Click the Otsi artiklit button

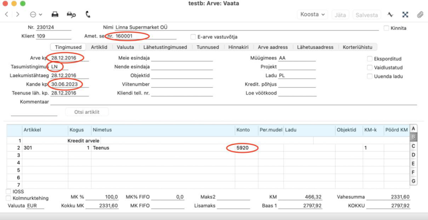point(87,112)
